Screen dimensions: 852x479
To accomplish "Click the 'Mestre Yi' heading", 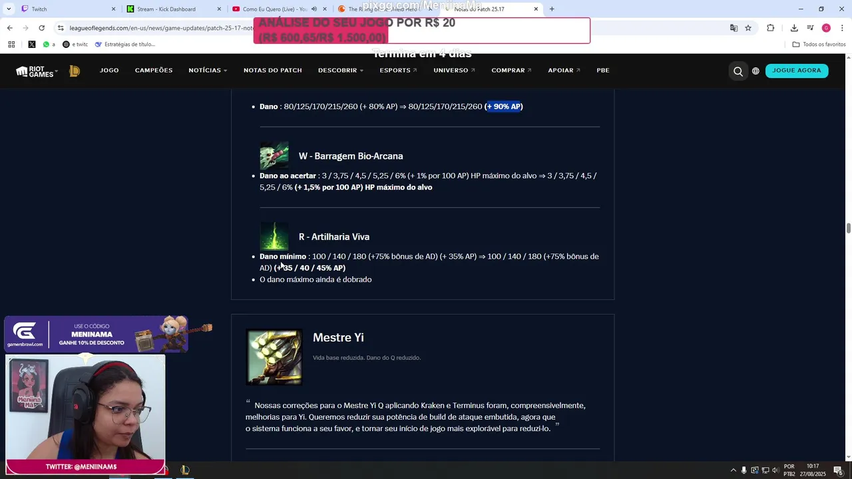I will click(338, 338).
